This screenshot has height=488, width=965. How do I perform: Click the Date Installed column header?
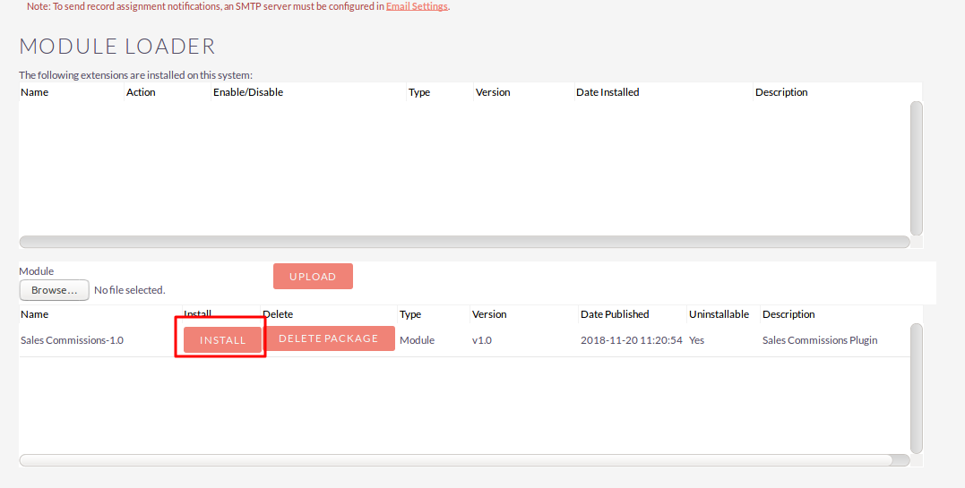[x=607, y=92]
